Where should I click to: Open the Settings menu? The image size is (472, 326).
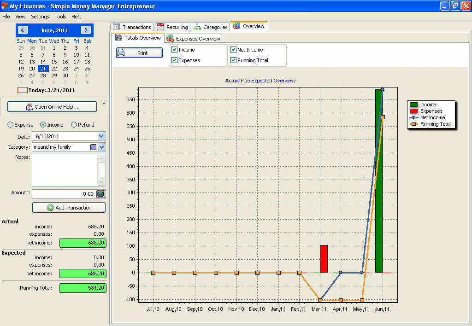coord(40,17)
